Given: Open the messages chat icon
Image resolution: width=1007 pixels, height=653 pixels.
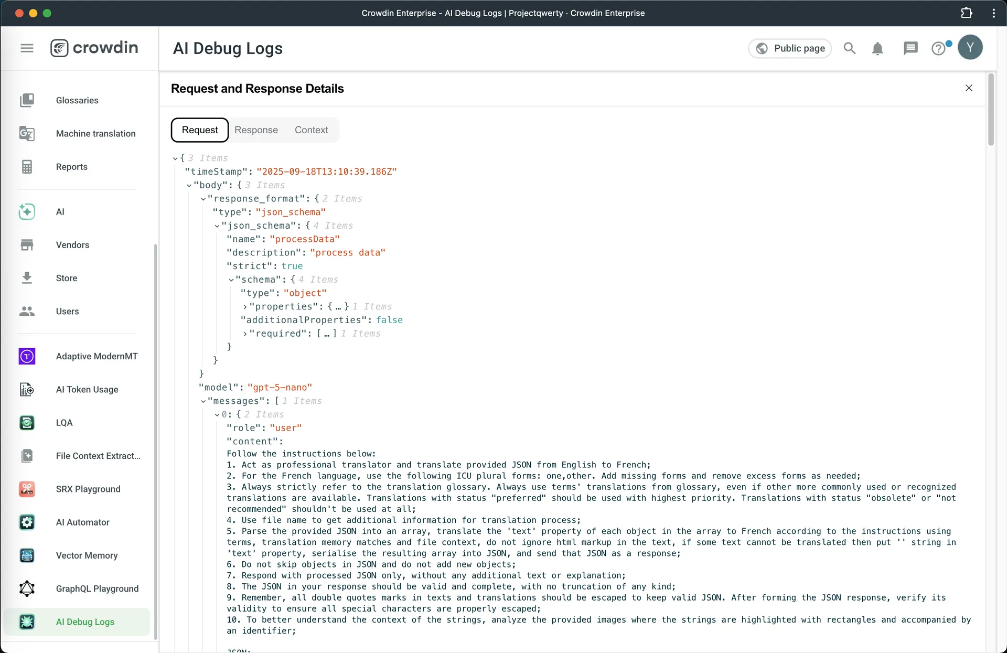Looking at the screenshot, I should pos(910,48).
